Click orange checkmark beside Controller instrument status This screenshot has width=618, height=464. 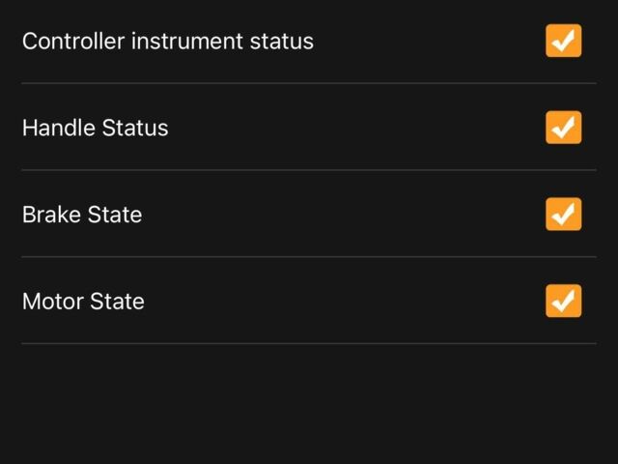click(563, 41)
